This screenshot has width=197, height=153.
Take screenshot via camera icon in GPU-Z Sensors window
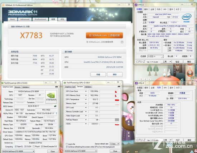pyautogui.click(x=119, y=87)
